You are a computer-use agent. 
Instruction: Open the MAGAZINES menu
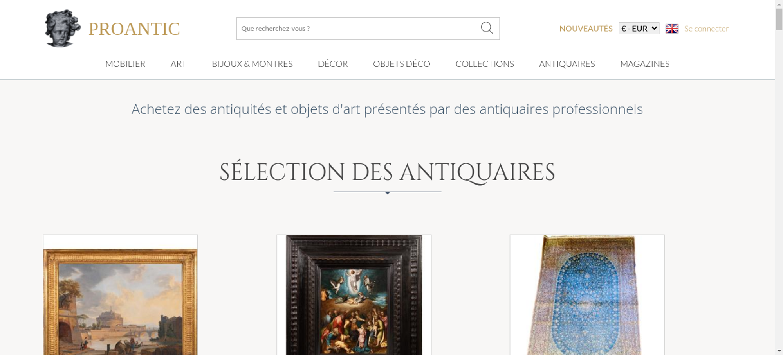click(x=645, y=64)
